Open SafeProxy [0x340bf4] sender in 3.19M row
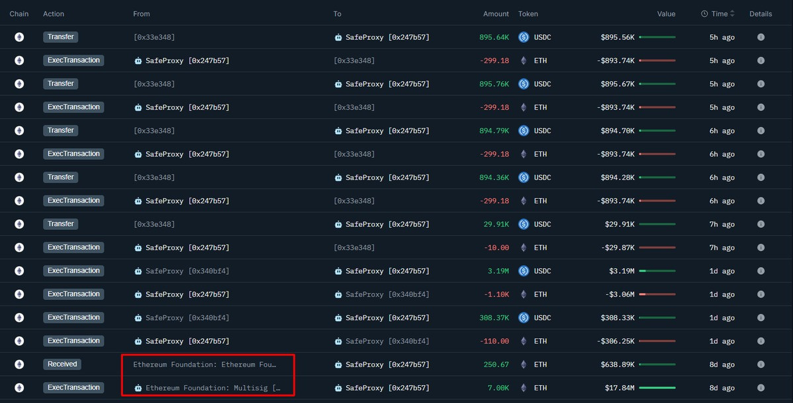Screen dimensions: 793x403 tap(182, 271)
